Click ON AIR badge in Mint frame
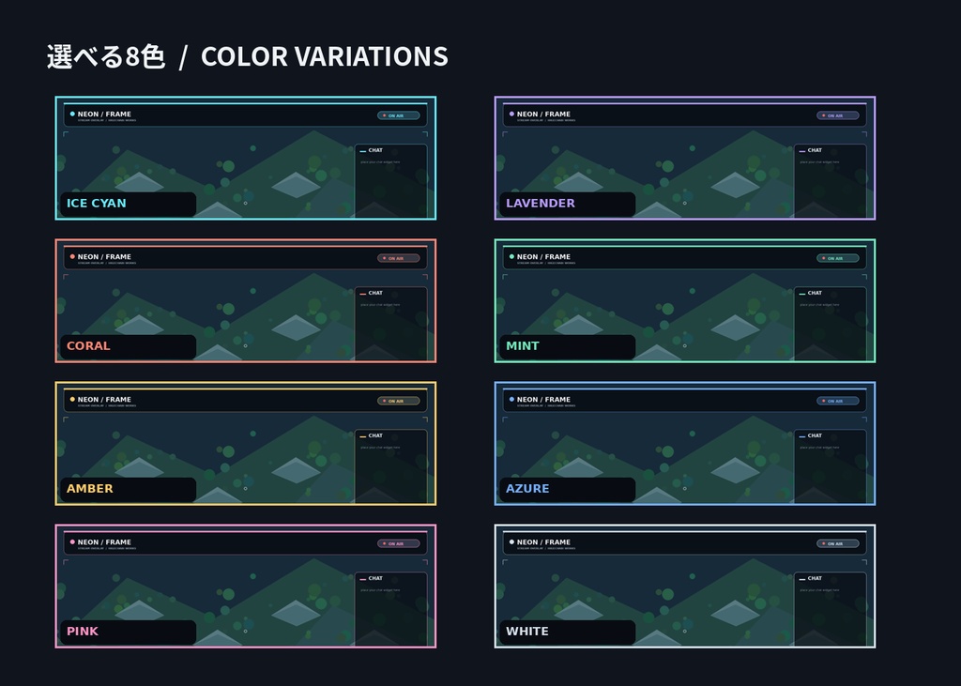The height and width of the screenshot is (686, 961). (838, 258)
